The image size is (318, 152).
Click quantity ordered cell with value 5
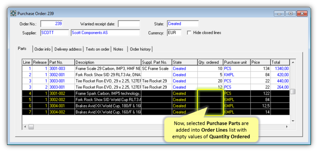pyautogui.click(x=210, y=75)
